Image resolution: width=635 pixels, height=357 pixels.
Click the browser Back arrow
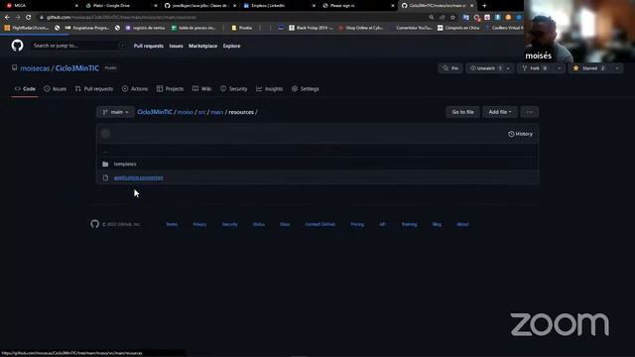[x=7, y=17]
